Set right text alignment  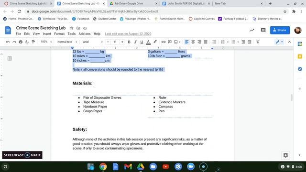[199, 42]
